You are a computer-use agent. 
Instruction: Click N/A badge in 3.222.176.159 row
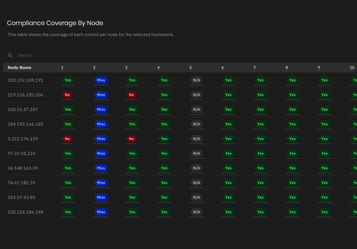(196, 139)
